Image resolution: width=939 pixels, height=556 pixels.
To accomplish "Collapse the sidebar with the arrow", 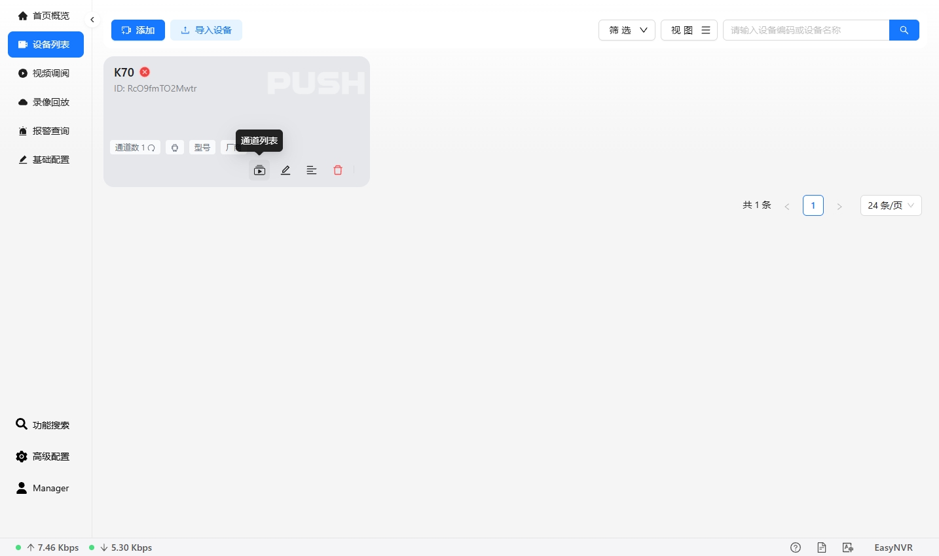I will pos(92,20).
